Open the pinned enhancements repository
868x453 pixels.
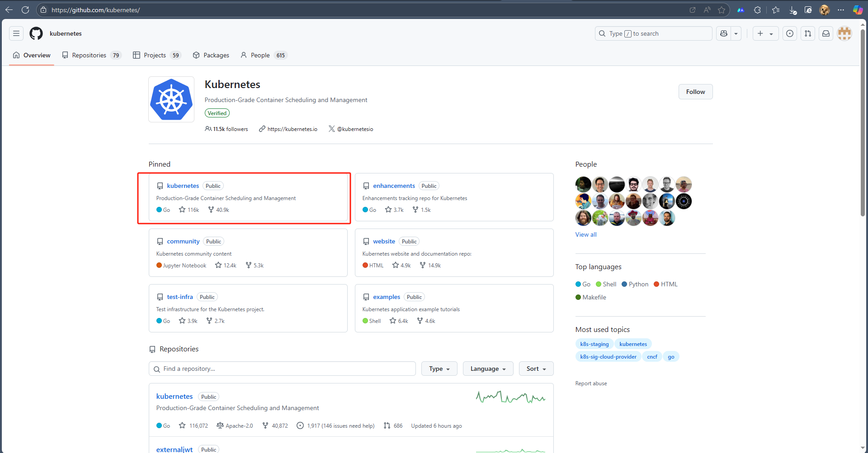[x=394, y=186]
